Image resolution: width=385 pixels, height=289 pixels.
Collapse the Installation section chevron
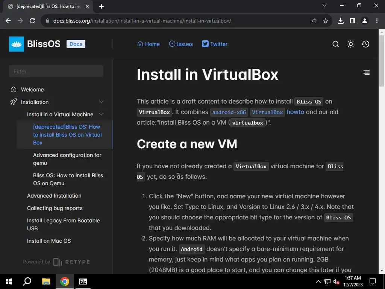coord(101,102)
